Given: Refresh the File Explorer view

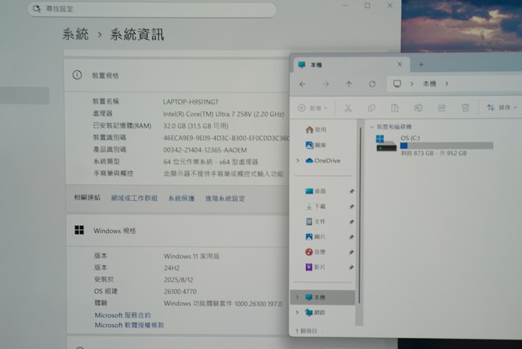Looking at the screenshot, I should [372, 84].
